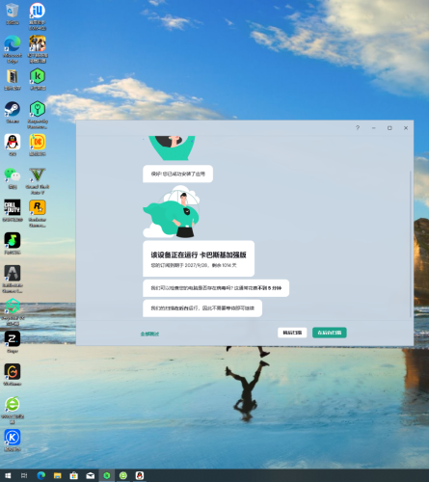Open the WeGame desktop shortcut
429x482 pixels.
point(13,375)
